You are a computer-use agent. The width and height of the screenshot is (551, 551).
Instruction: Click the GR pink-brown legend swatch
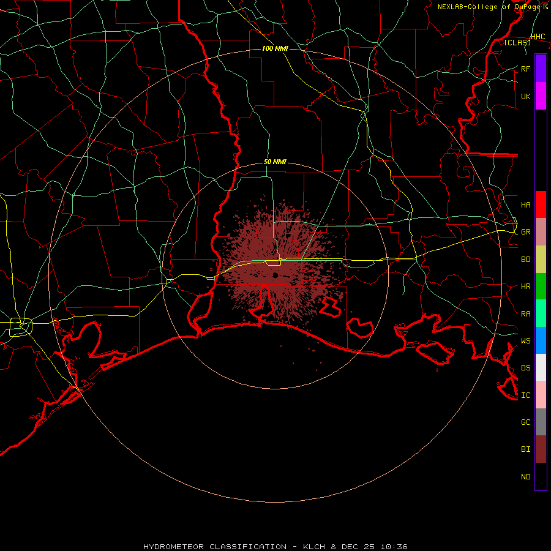click(x=541, y=232)
